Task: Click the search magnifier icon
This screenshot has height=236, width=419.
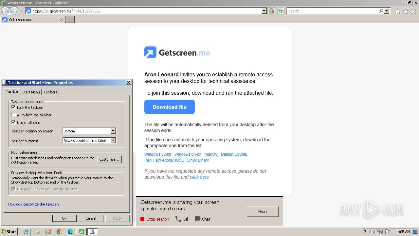Action: [381, 11]
